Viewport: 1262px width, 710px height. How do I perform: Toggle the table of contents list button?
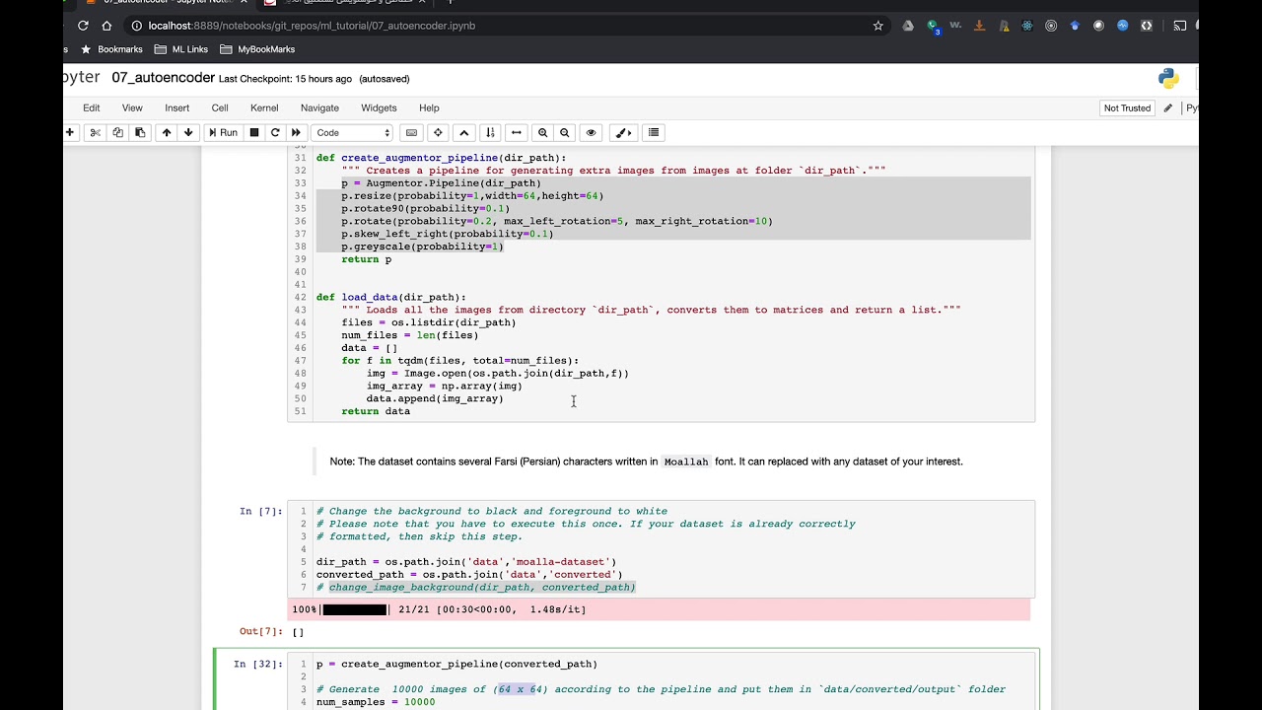point(653,132)
